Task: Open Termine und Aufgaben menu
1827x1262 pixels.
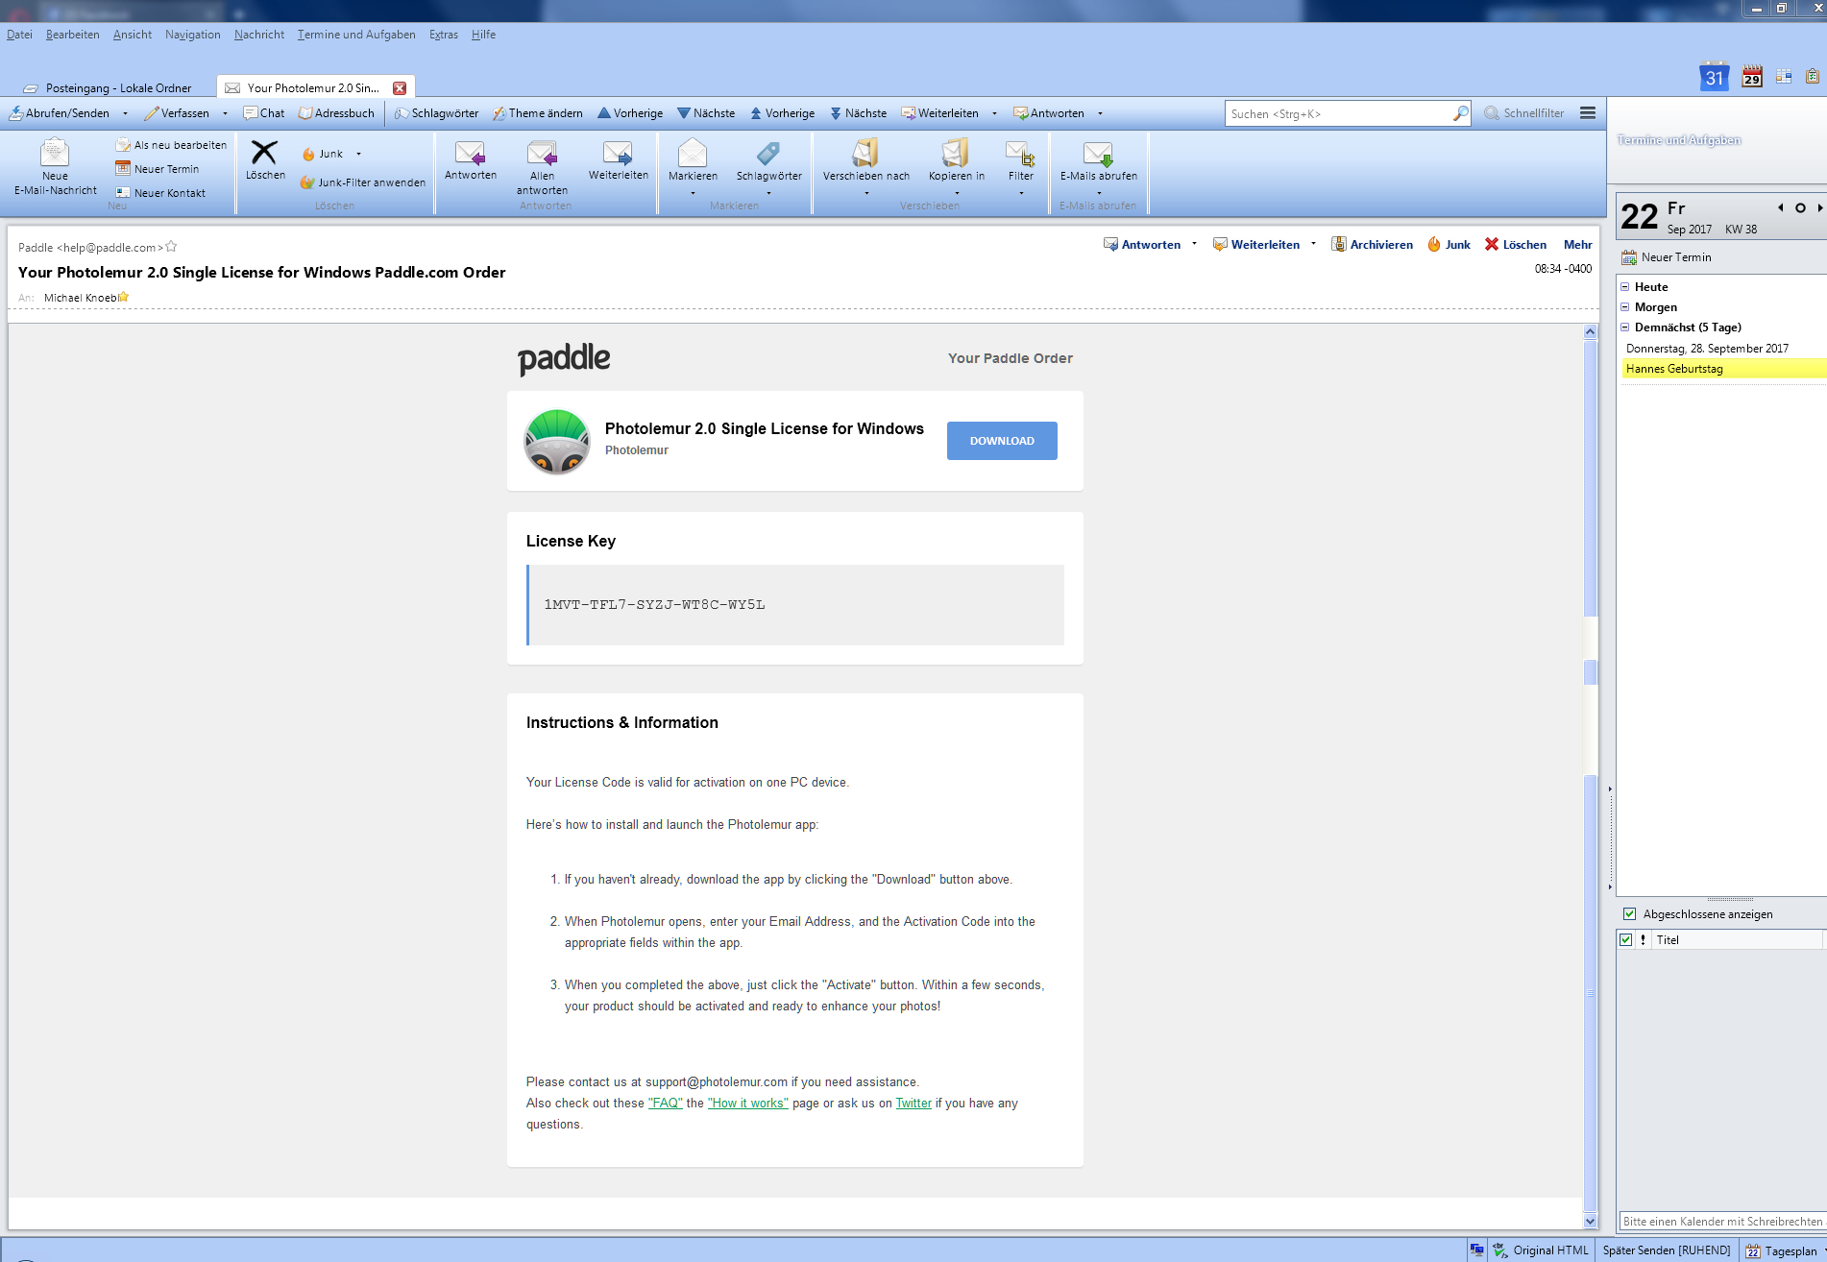Action: click(356, 35)
